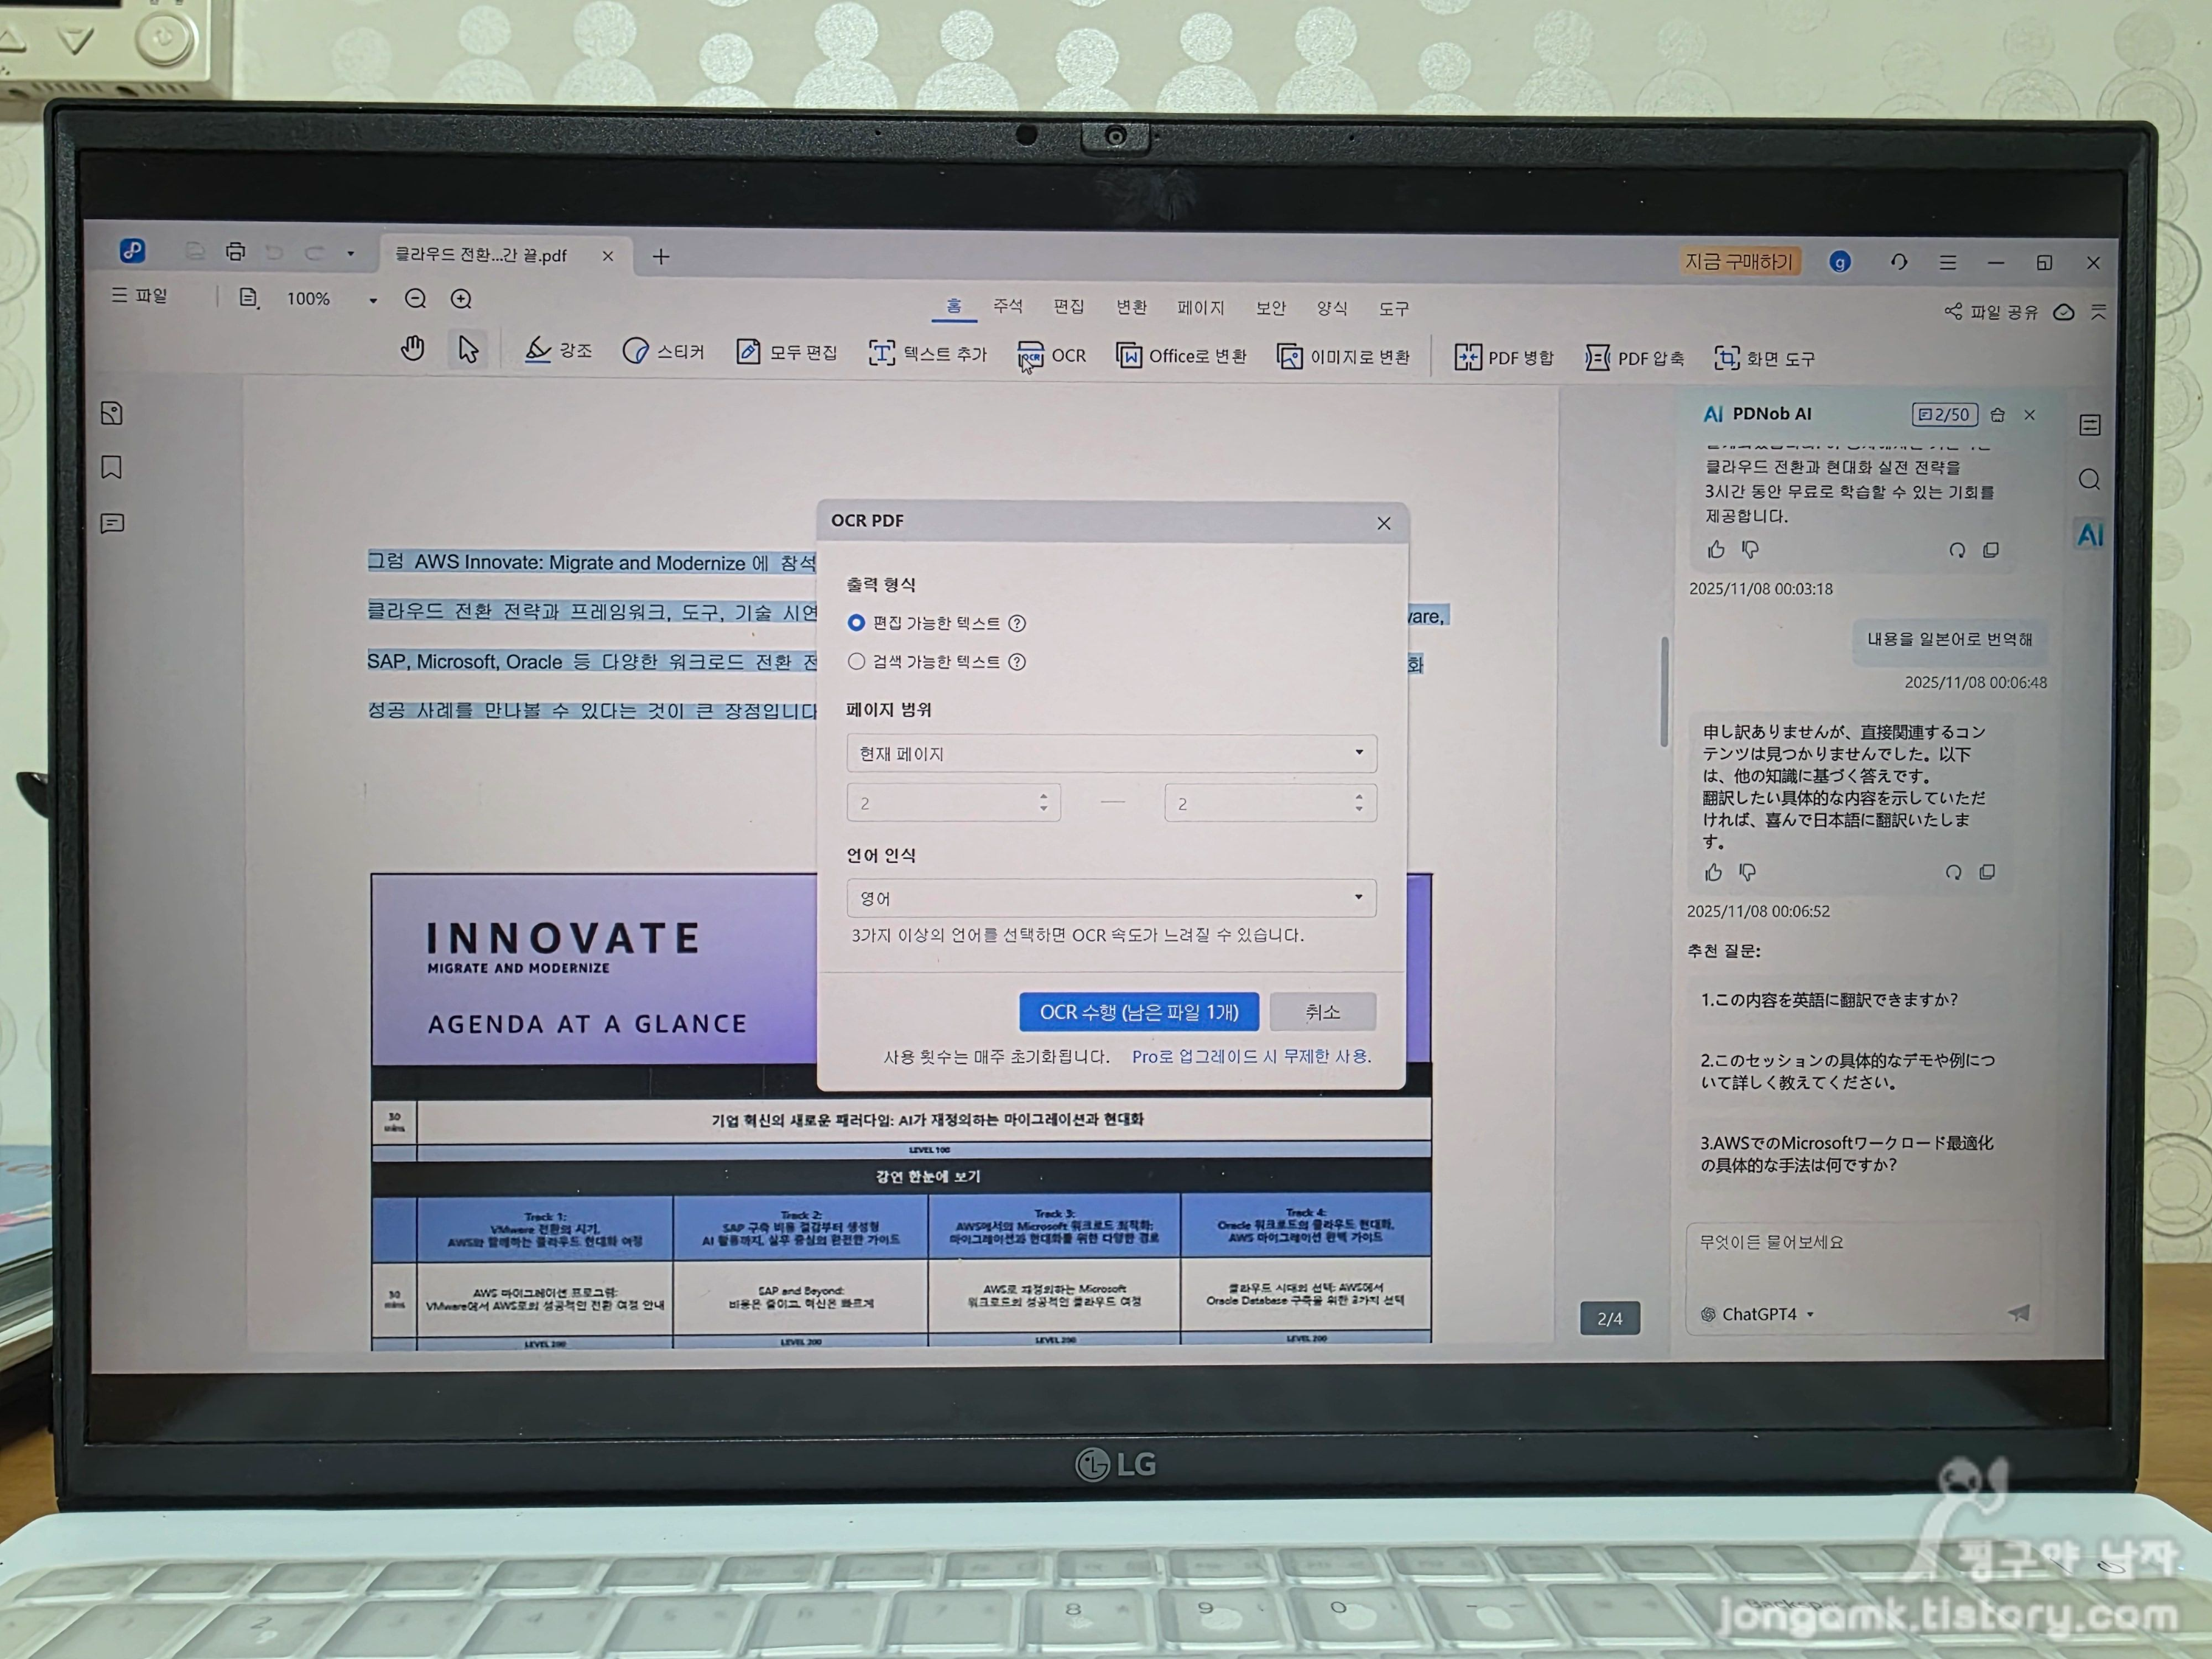Click Office로 변환 convert tool
The height and width of the screenshot is (1659, 2212).
(1181, 356)
